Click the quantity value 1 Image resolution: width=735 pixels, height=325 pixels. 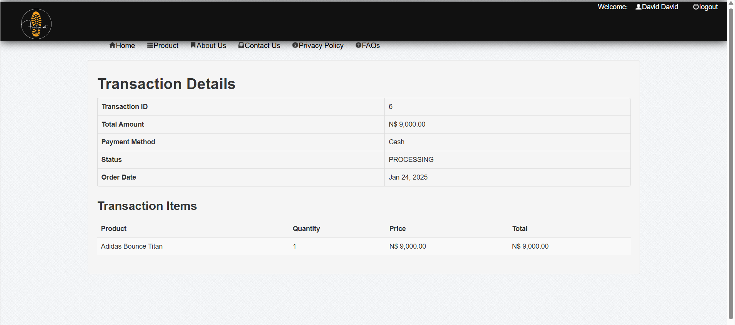[294, 246]
